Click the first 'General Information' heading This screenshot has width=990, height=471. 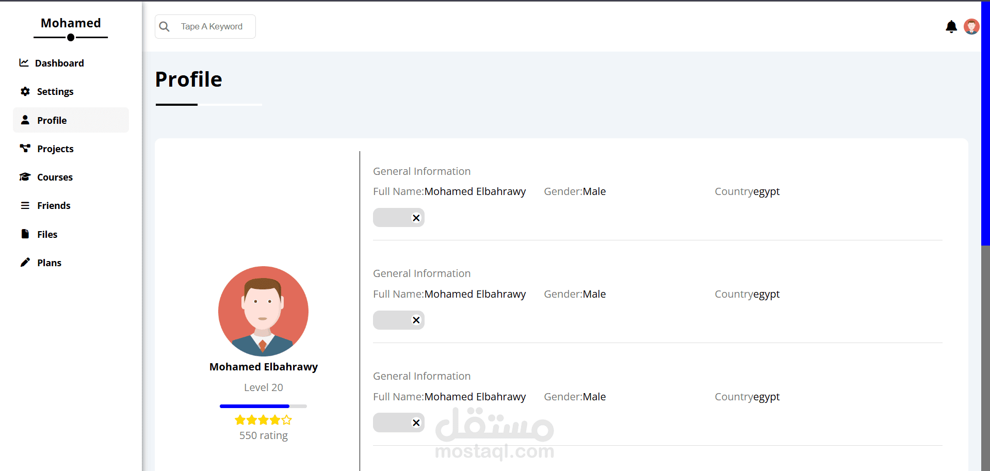(x=422, y=171)
